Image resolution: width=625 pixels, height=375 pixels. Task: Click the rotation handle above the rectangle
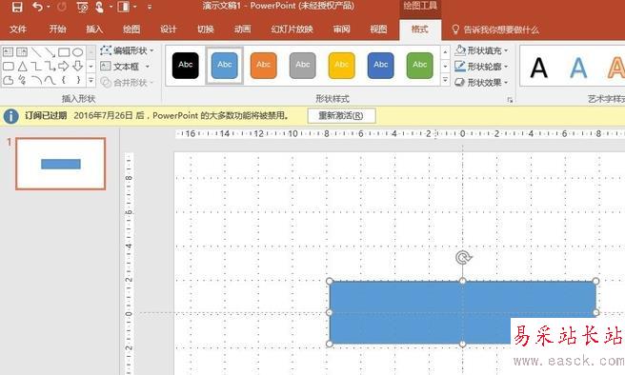(x=463, y=258)
